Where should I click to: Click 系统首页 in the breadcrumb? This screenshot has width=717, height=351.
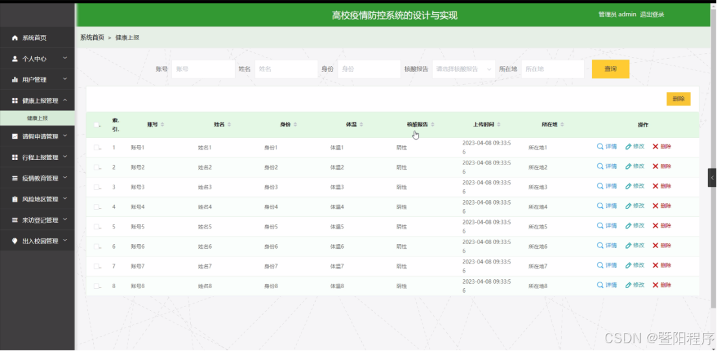click(x=93, y=38)
